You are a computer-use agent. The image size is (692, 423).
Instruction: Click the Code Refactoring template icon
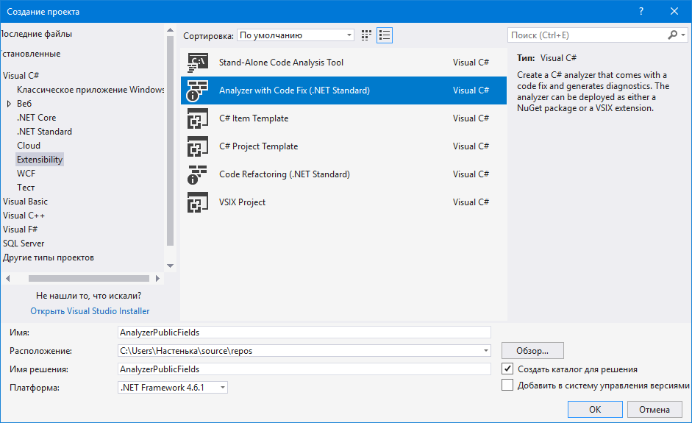(x=197, y=174)
